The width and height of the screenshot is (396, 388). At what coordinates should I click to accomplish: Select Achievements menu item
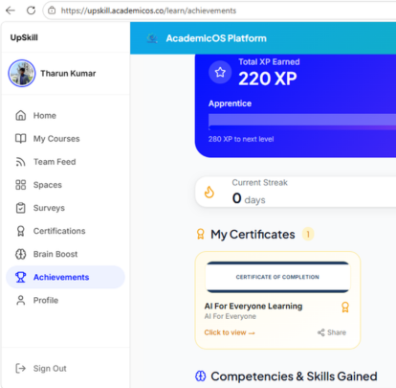(65, 277)
